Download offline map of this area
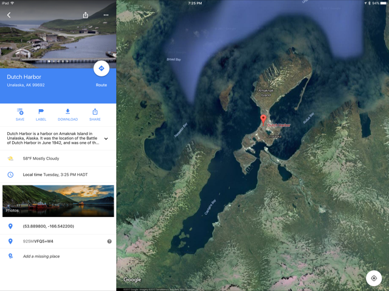389x291 pixels. click(67, 115)
